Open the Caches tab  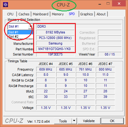pyautogui.click(x=24, y=14)
